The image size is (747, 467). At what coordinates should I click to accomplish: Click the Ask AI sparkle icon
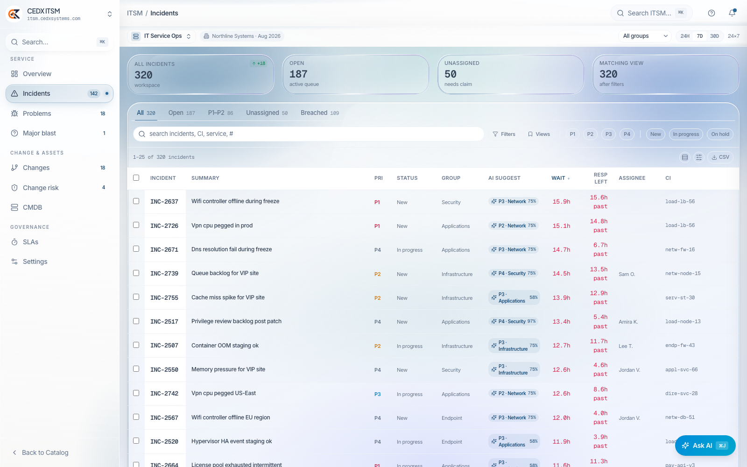(685, 446)
